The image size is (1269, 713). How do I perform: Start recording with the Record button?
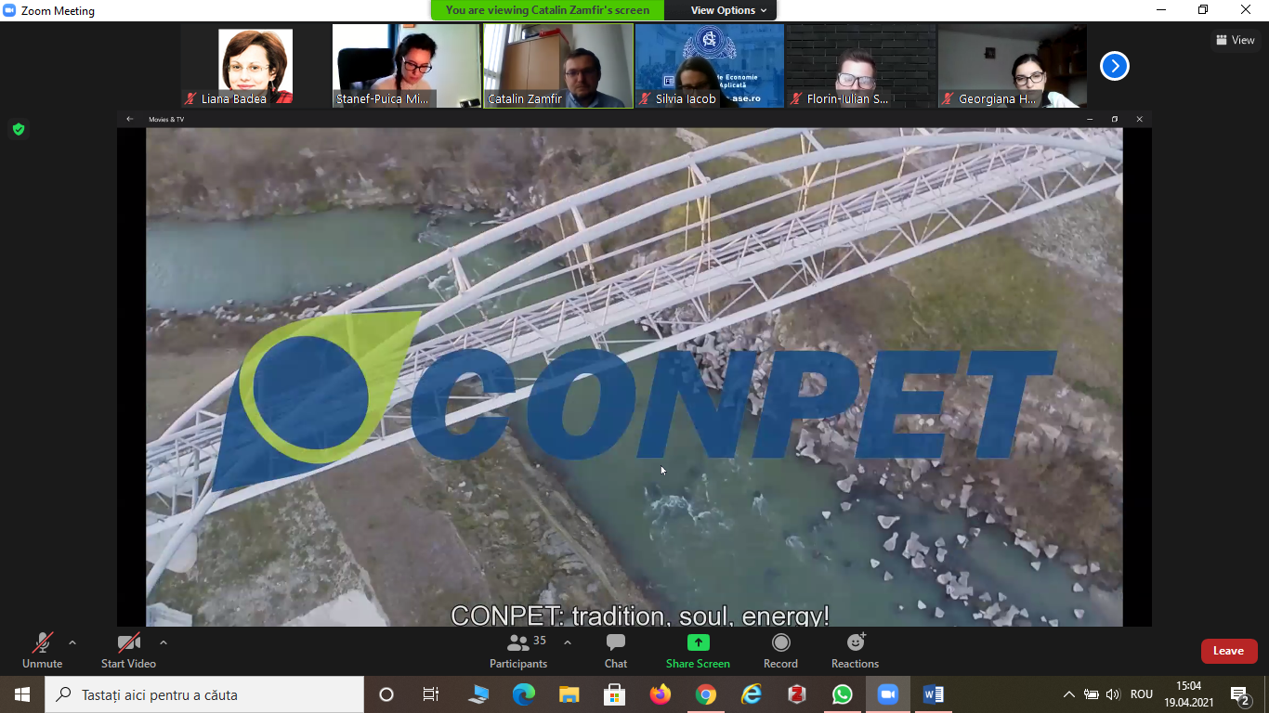(780, 650)
